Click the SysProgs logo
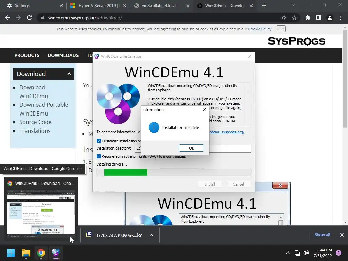Viewport: 348px width, 261px height. [x=296, y=41]
